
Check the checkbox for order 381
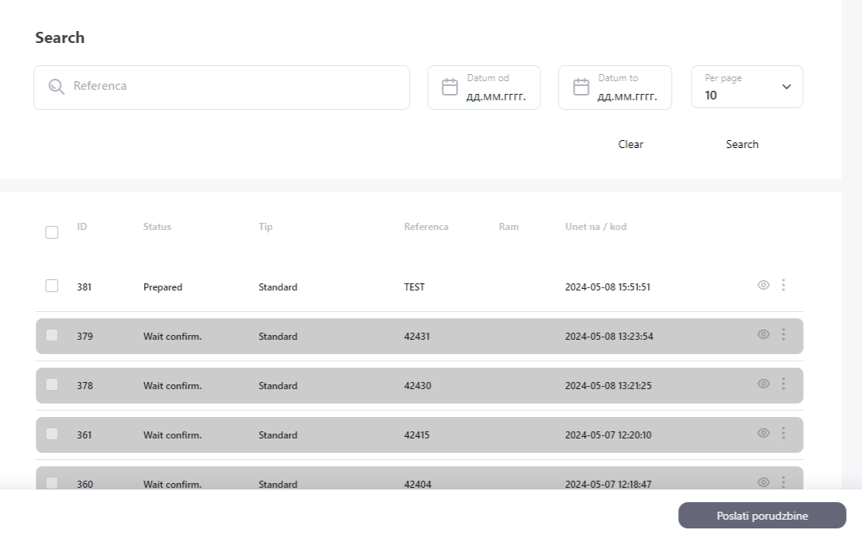tap(52, 286)
